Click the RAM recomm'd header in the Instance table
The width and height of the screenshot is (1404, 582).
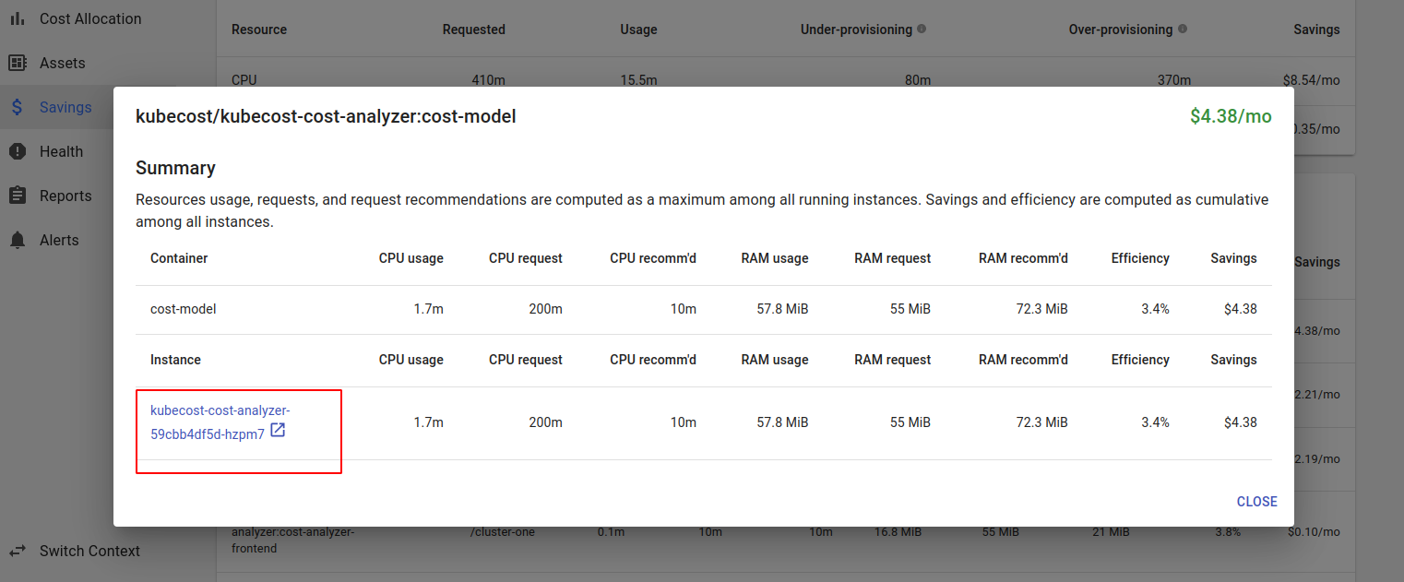1023,360
